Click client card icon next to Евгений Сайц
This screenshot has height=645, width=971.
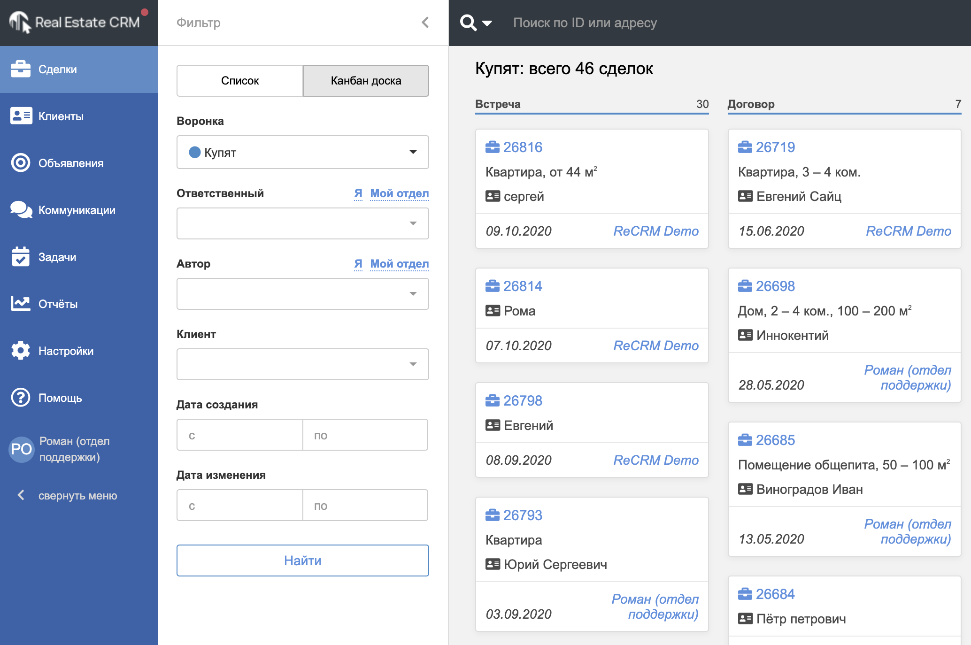745,196
